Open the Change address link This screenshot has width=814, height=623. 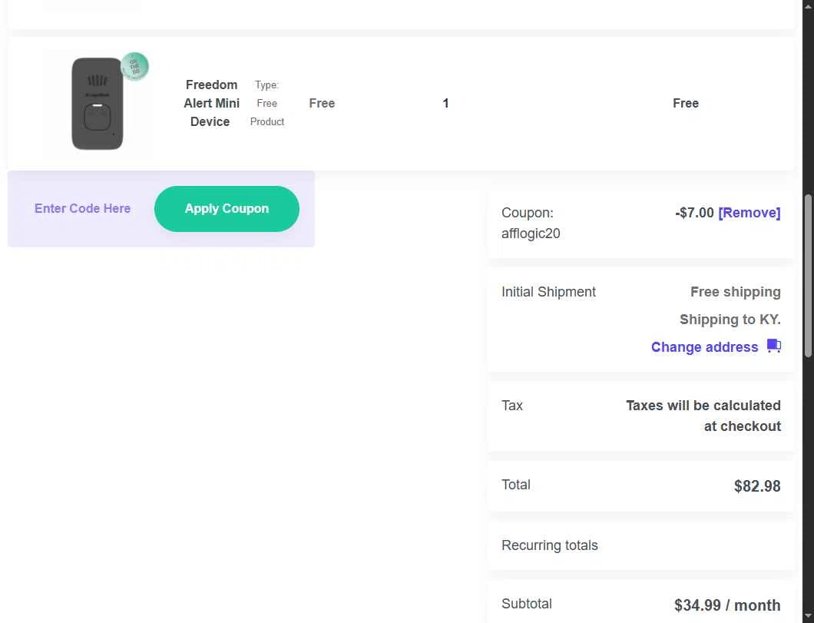coord(704,346)
